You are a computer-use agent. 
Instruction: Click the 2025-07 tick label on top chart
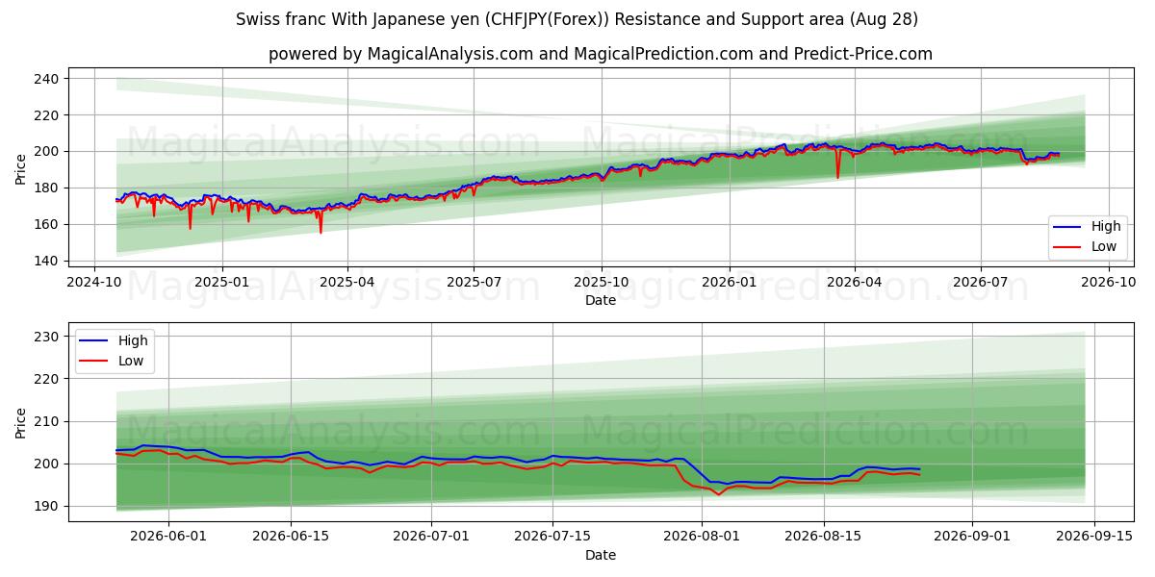coord(474,282)
